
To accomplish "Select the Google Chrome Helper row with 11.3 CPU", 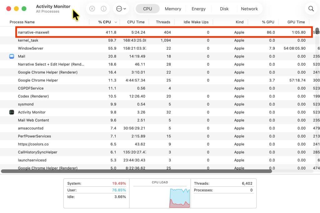I will 160,80.
